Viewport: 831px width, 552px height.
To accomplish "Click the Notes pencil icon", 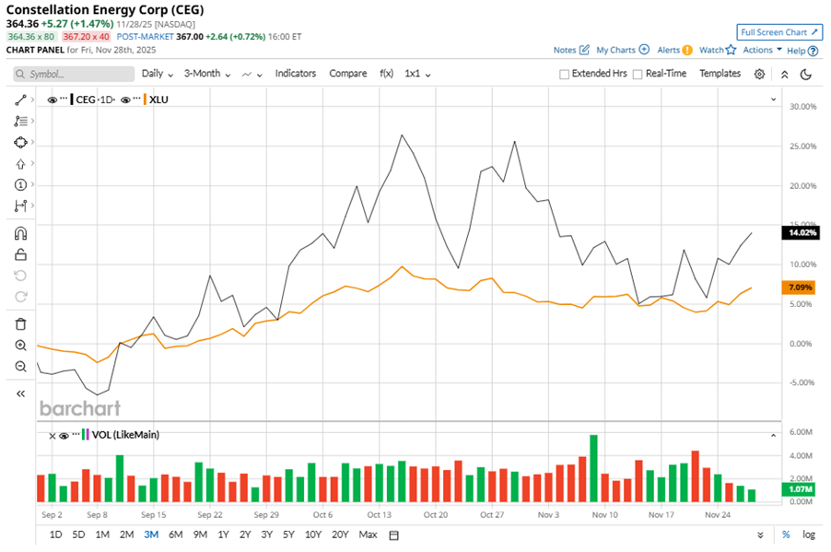I will tap(584, 50).
